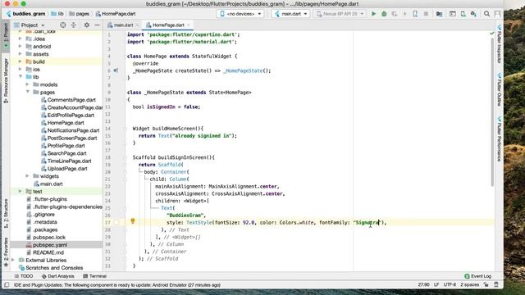Click the lock icon in the status bar
525x295 pixels.
486,284
